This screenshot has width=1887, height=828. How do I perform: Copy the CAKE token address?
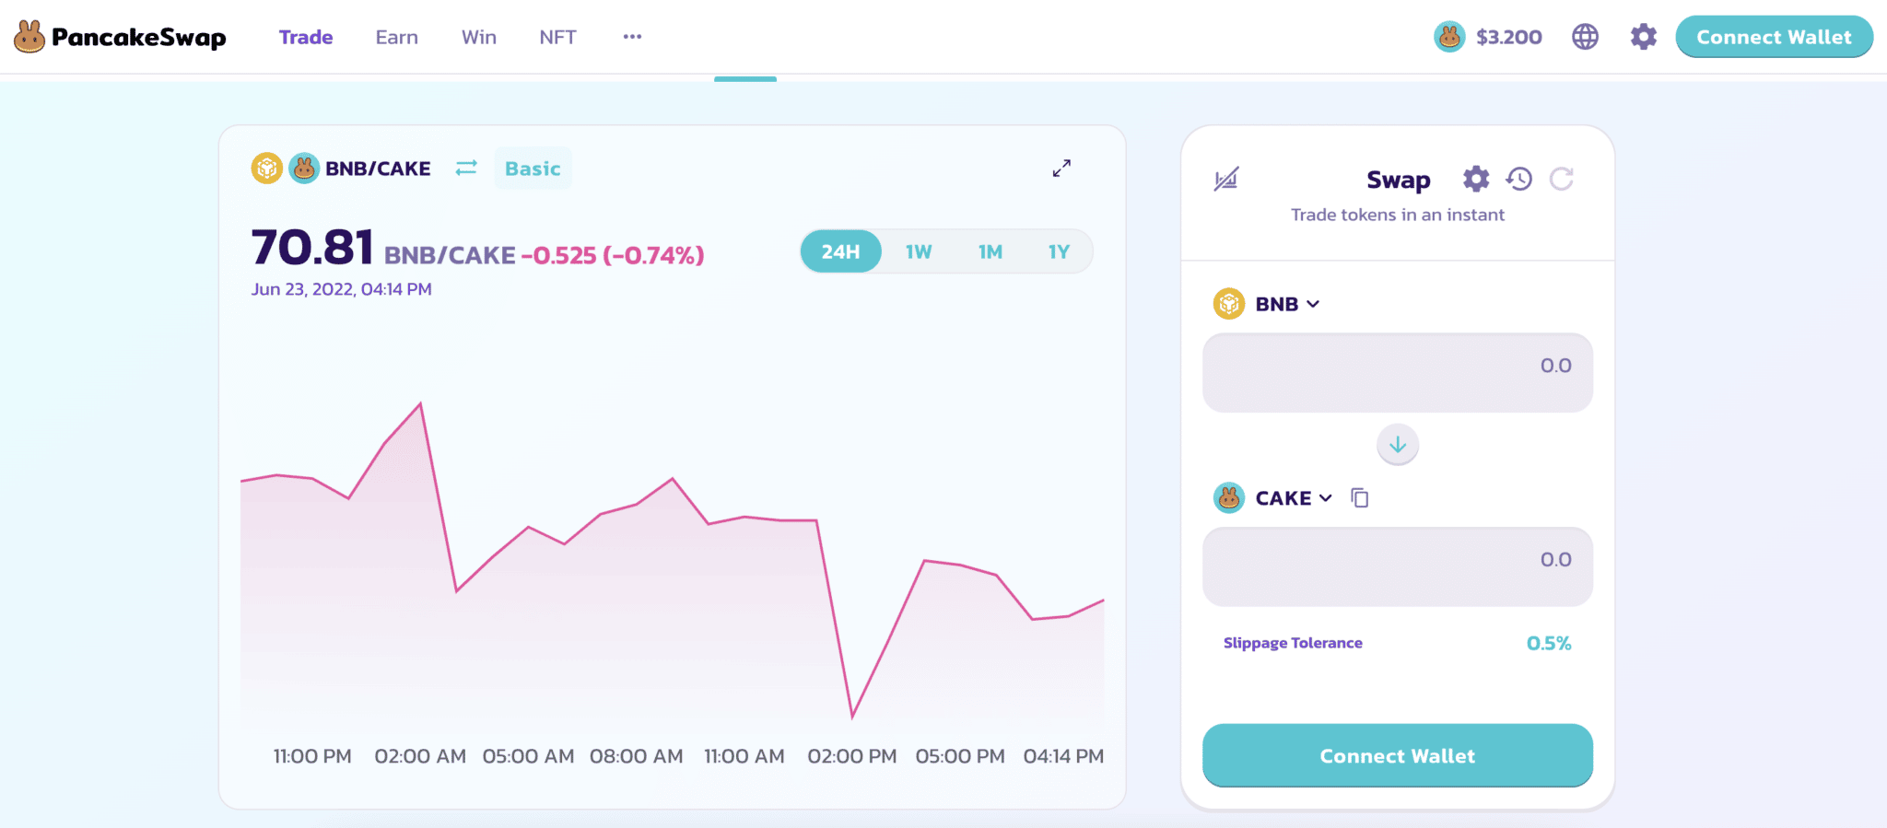1359,498
